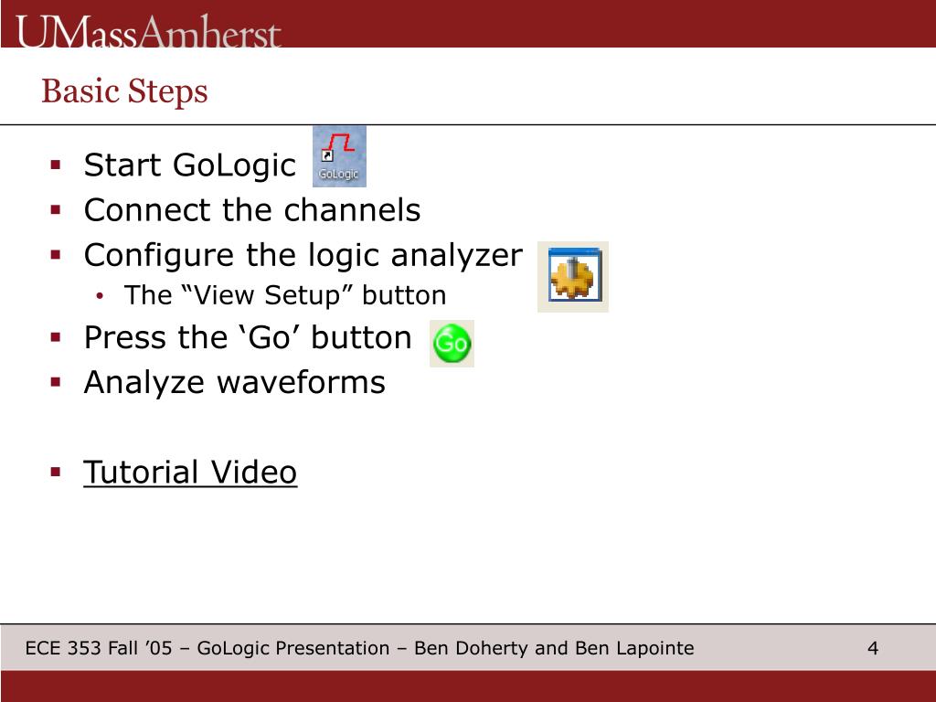Click Ben Doherty and Ben Lapointe text
936x702 pixels.
[554, 648]
